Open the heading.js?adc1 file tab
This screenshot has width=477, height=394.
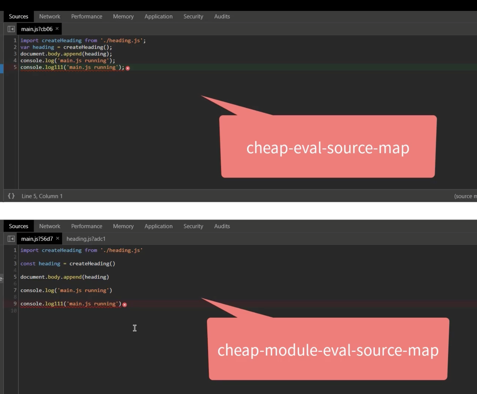tap(86, 239)
